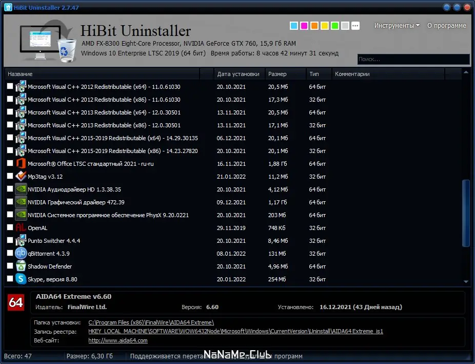Sort by Комментарии column header
The image size is (475, 364).
[x=388, y=74]
